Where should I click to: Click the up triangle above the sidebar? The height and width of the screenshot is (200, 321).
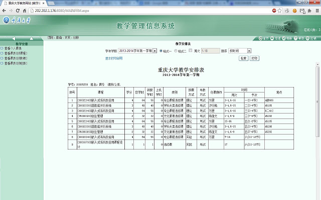click(x=31, y=38)
